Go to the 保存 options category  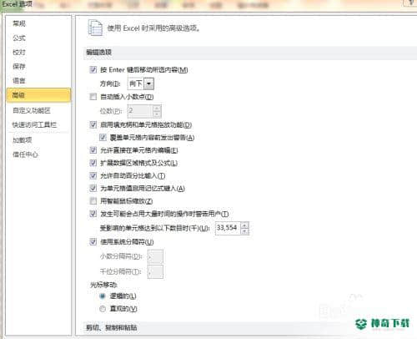coord(19,66)
